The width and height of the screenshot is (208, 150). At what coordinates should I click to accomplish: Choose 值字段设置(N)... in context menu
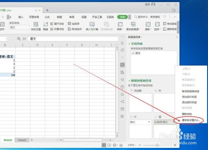click(x=191, y=120)
